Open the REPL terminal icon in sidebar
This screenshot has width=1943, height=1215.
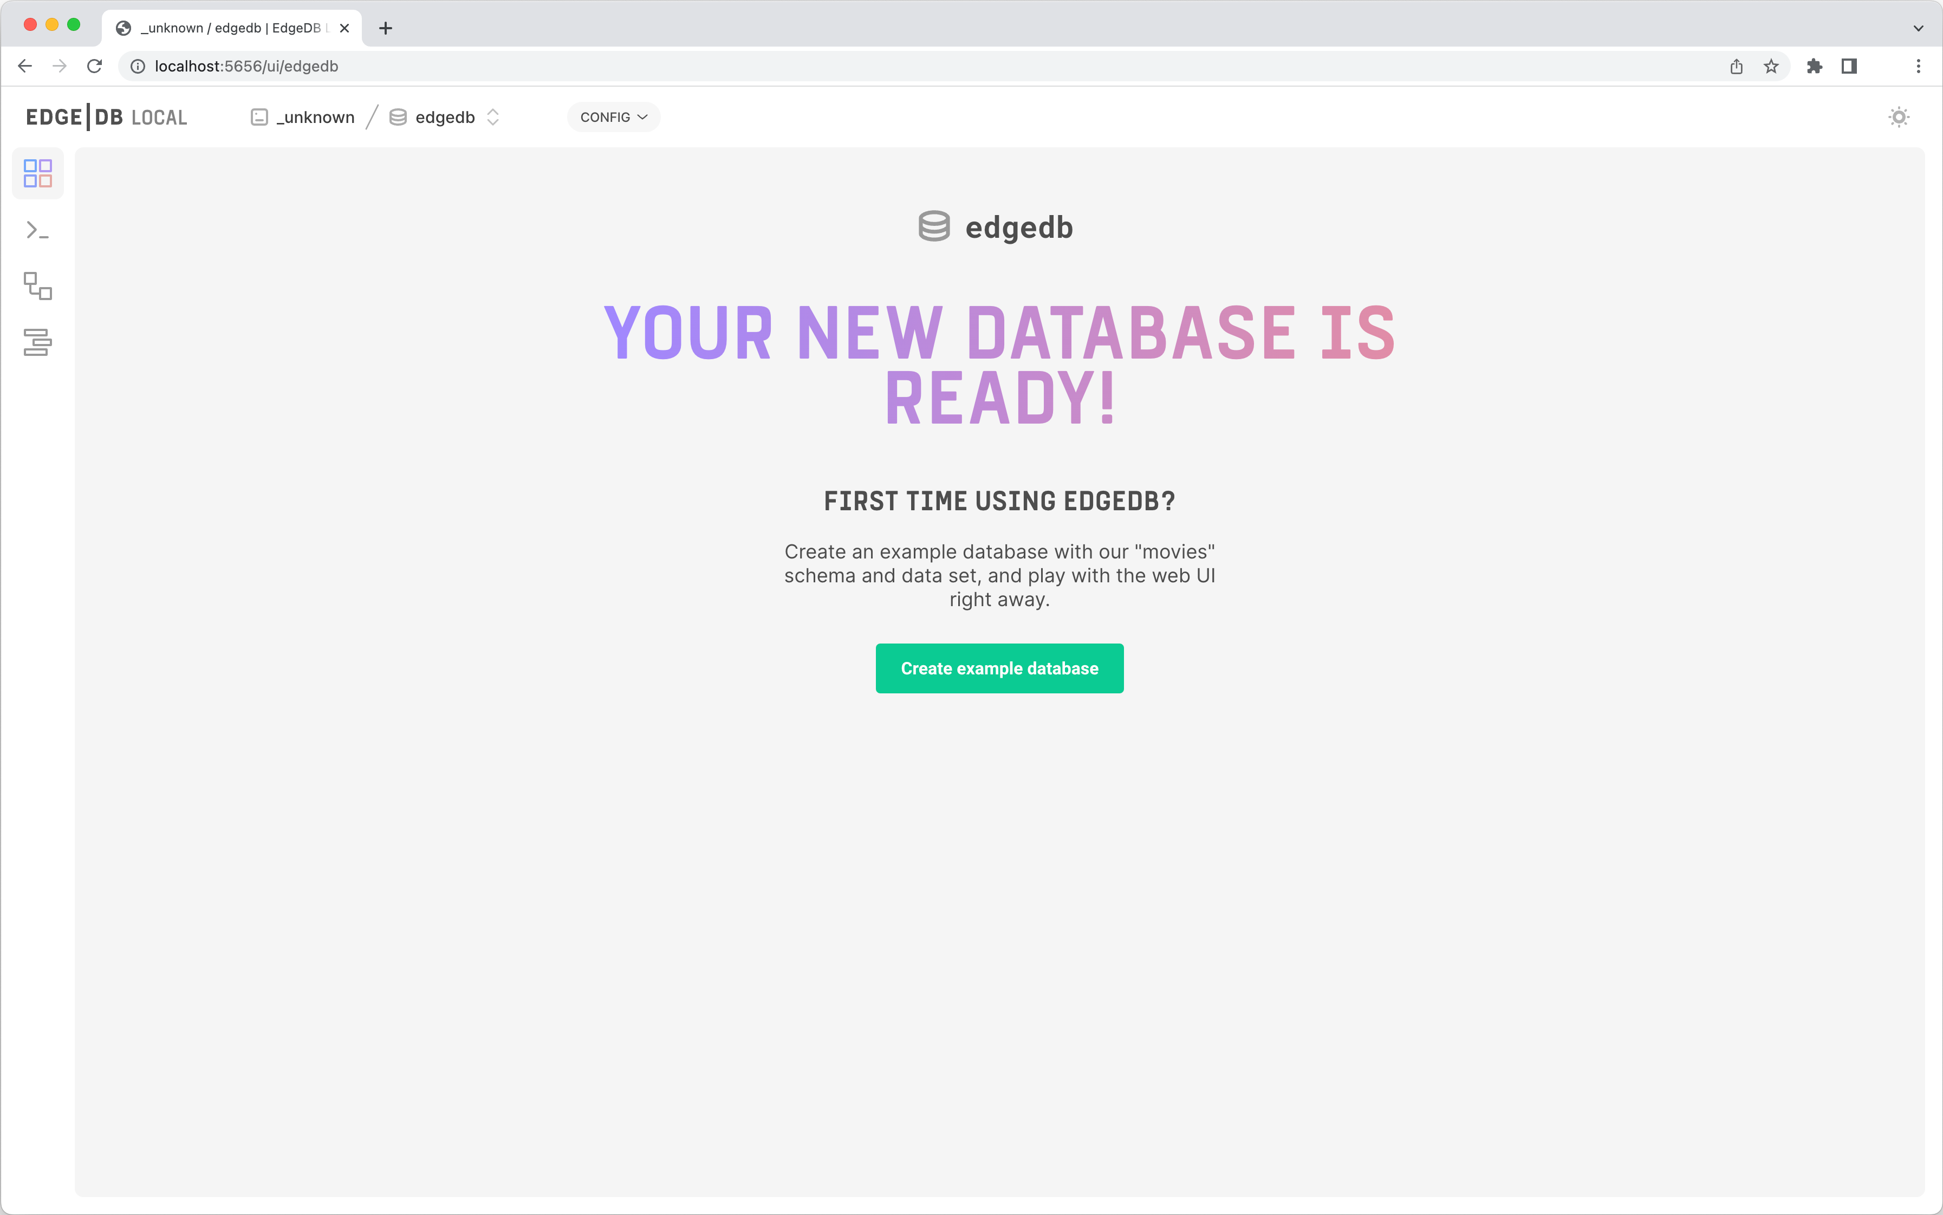coord(38,231)
